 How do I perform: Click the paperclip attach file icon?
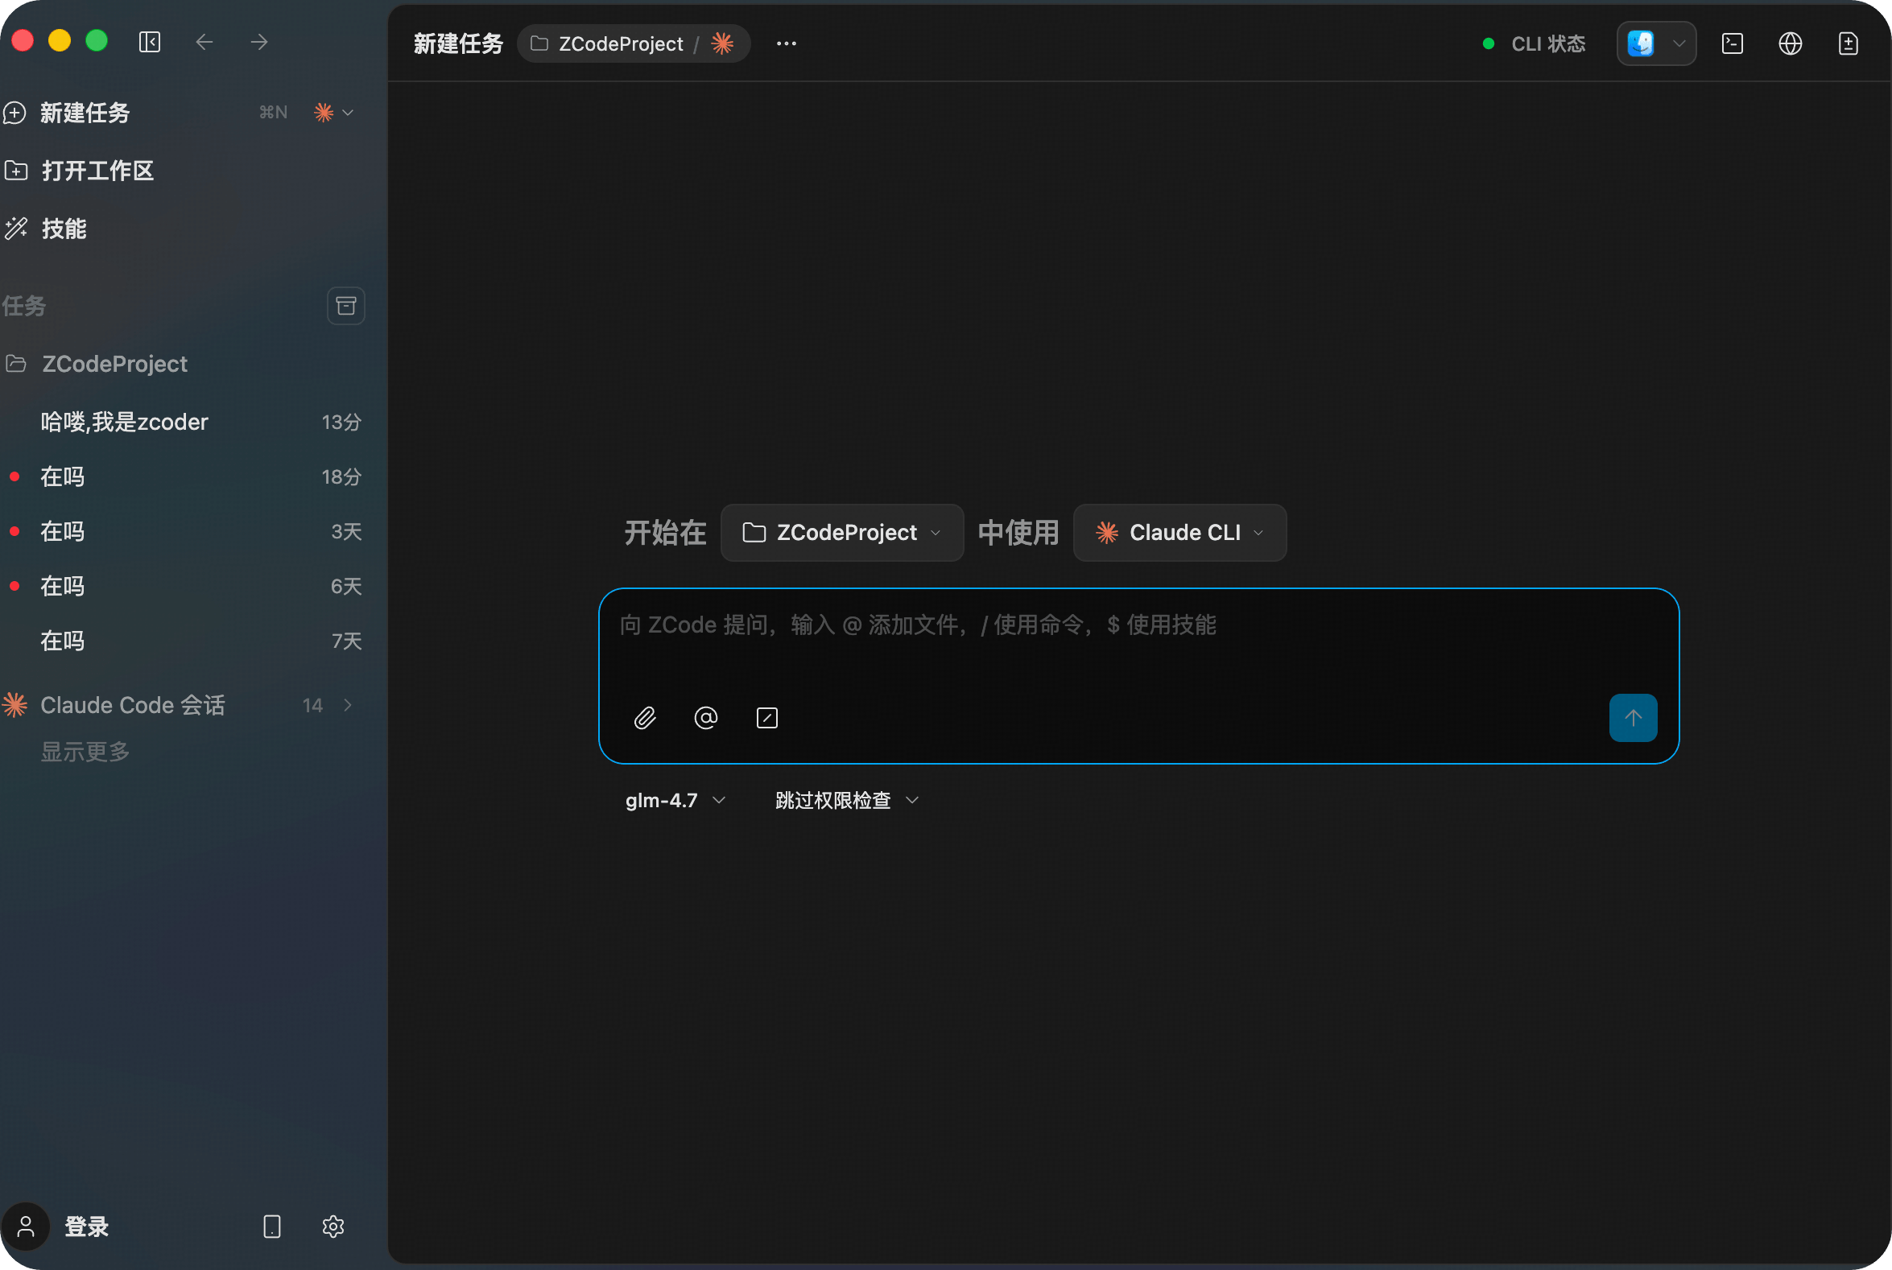pos(645,718)
